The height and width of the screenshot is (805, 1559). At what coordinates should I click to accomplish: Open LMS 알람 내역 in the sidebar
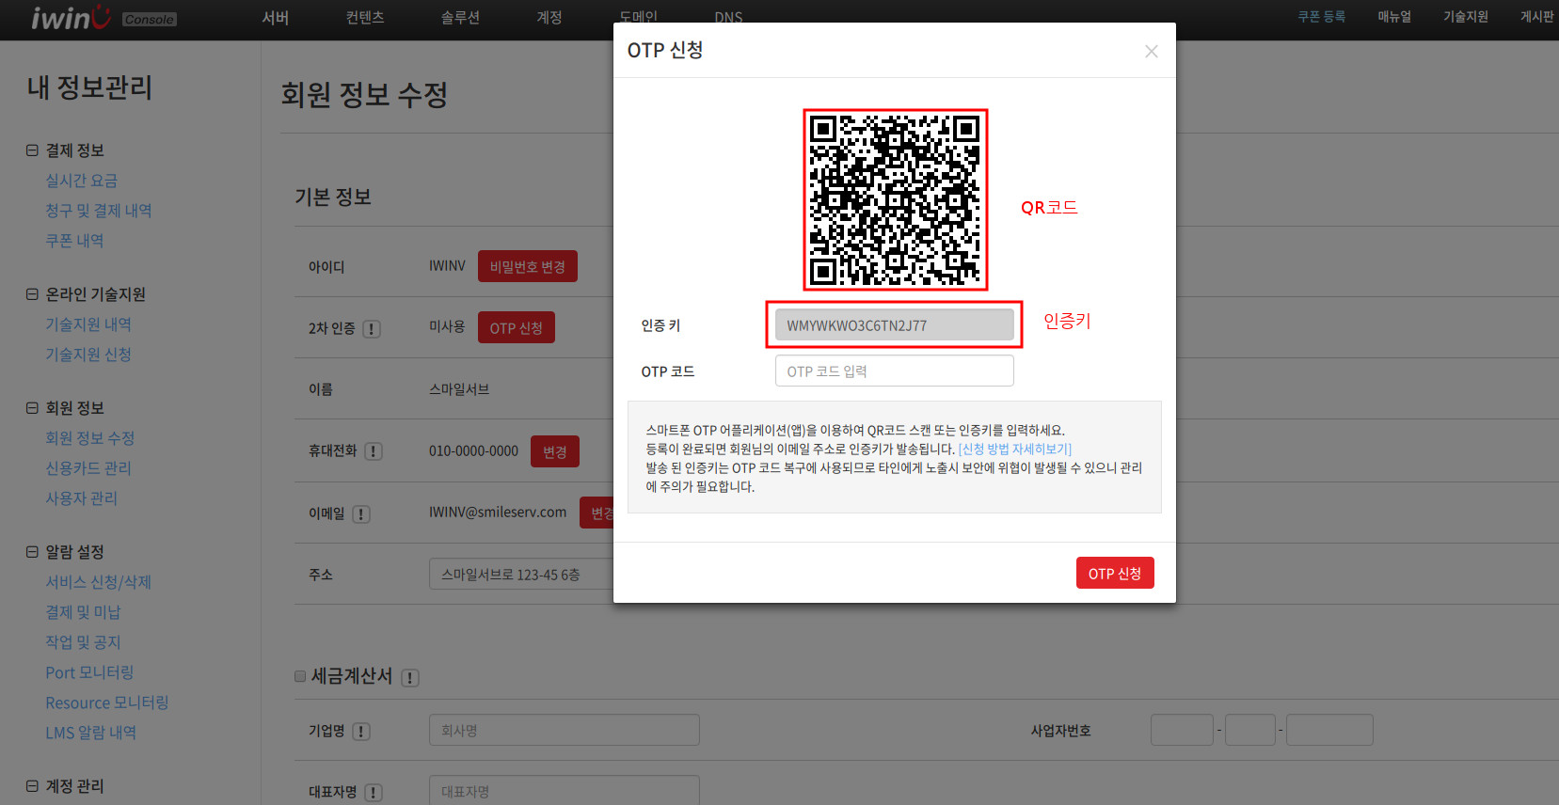(x=91, y=733)
